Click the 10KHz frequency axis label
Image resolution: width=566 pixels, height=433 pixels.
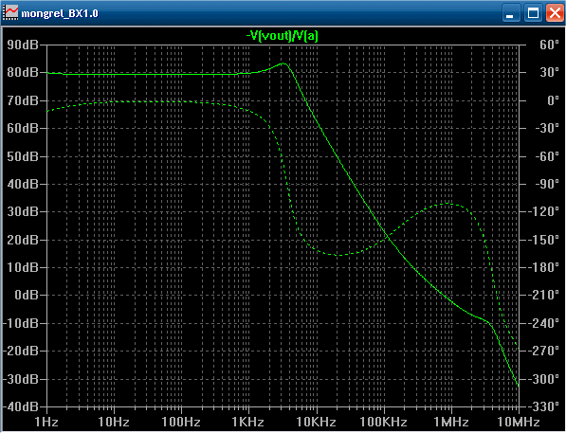tap(317, 422)
